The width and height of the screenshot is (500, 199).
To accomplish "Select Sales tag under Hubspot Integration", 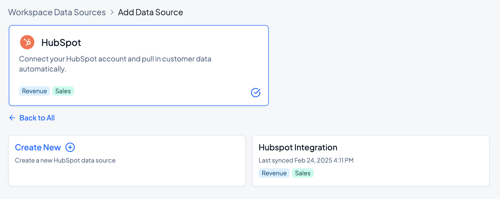I will (303, 173).
